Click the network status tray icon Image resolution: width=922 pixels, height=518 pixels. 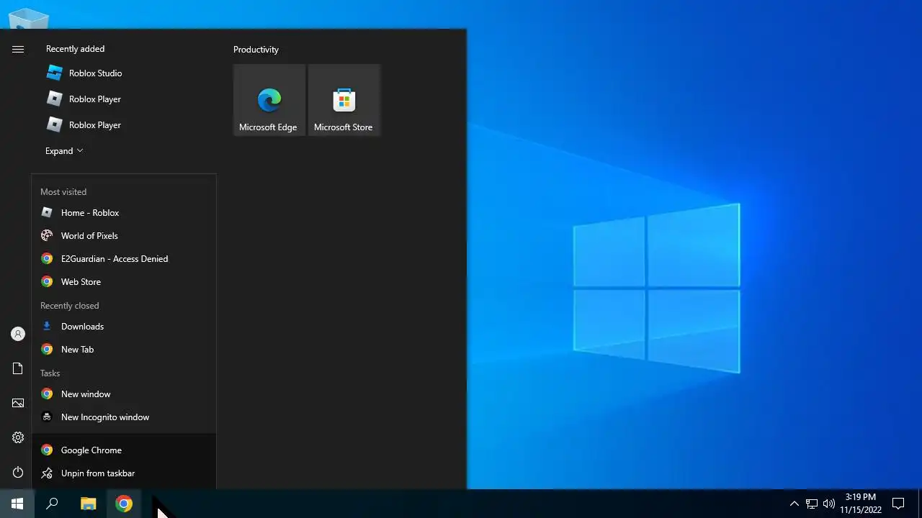point(812,504)
